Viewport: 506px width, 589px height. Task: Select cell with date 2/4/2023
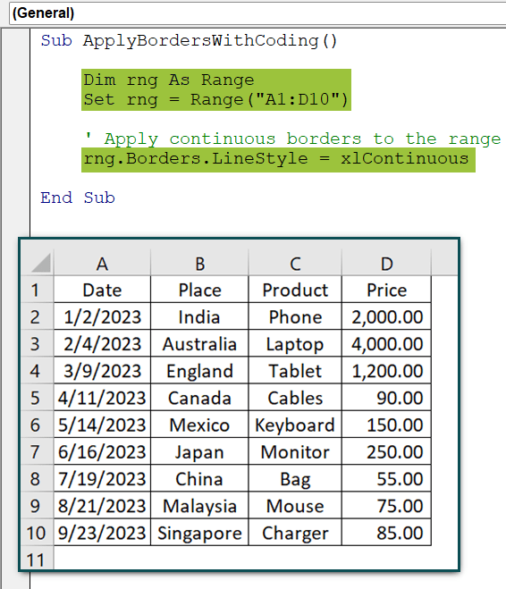click(102, 344)
